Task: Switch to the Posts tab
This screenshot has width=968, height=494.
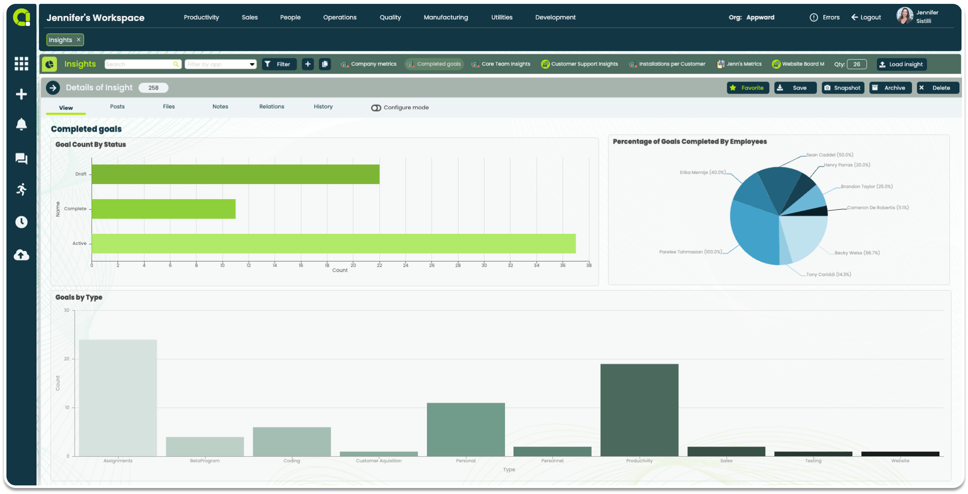Action: pyautogui.click(x=117, y=107)
